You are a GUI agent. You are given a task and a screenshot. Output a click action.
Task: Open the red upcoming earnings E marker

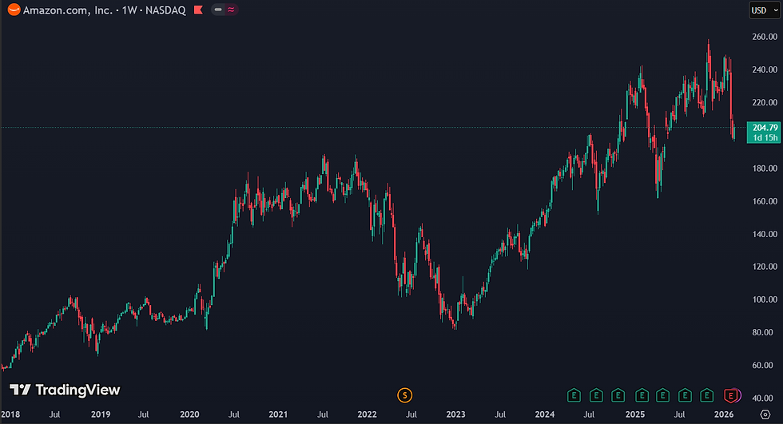click(x=731, y=396)
